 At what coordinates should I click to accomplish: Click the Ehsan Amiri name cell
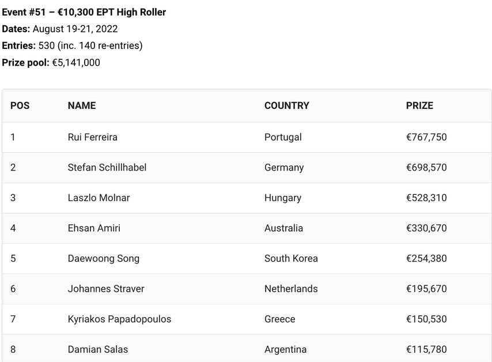94,228
